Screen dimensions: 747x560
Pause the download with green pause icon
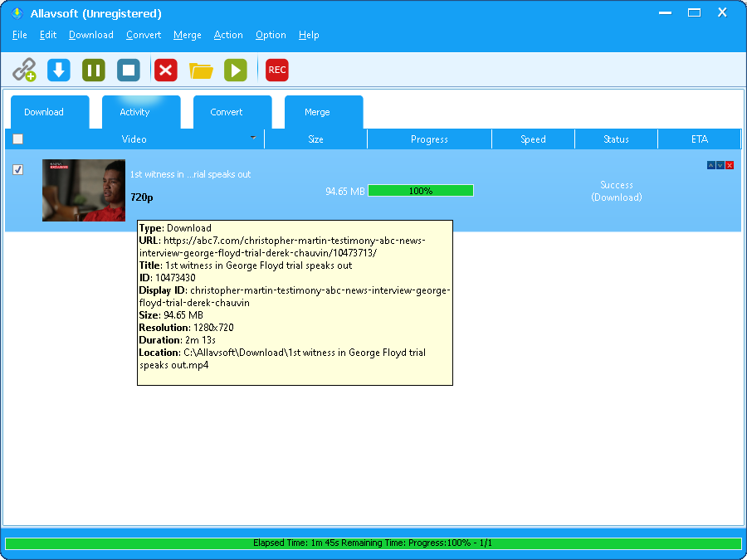pos(94,70)
